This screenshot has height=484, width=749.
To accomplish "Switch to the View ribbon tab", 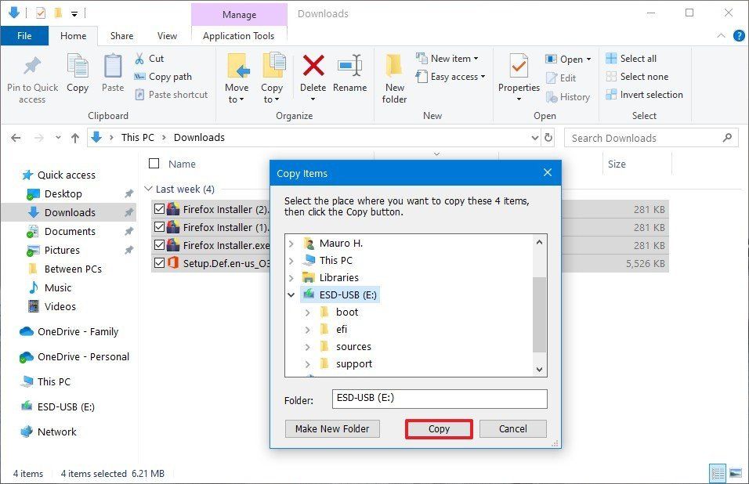I will pos(166,35).
